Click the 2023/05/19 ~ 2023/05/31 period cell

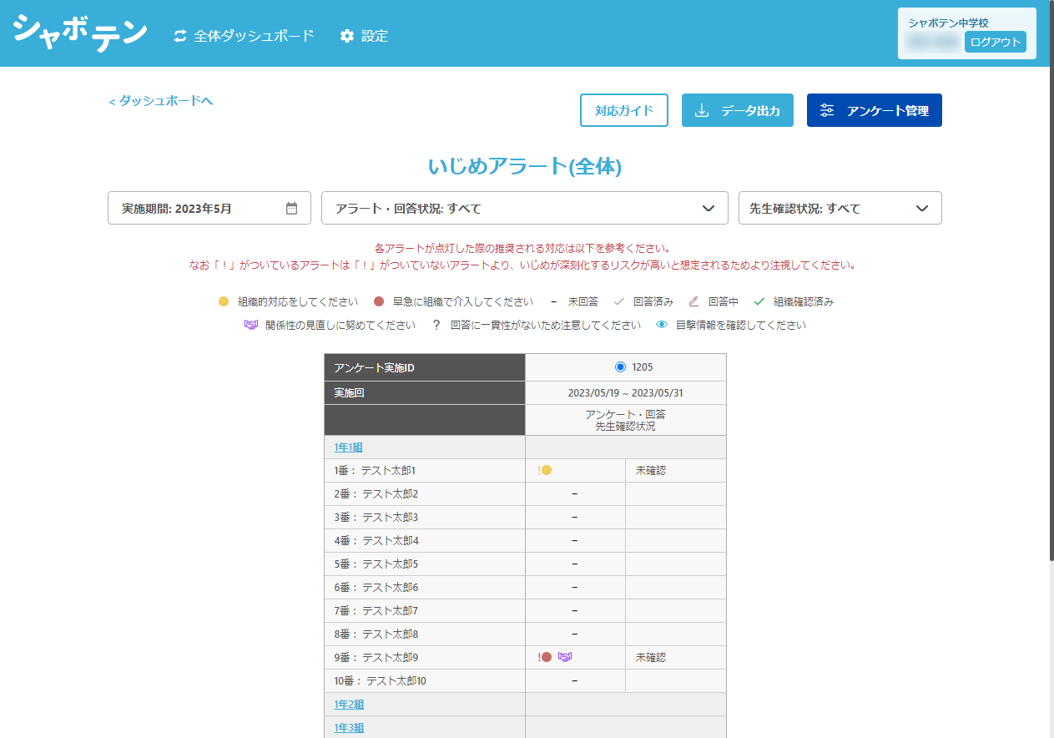pos(625,393)
